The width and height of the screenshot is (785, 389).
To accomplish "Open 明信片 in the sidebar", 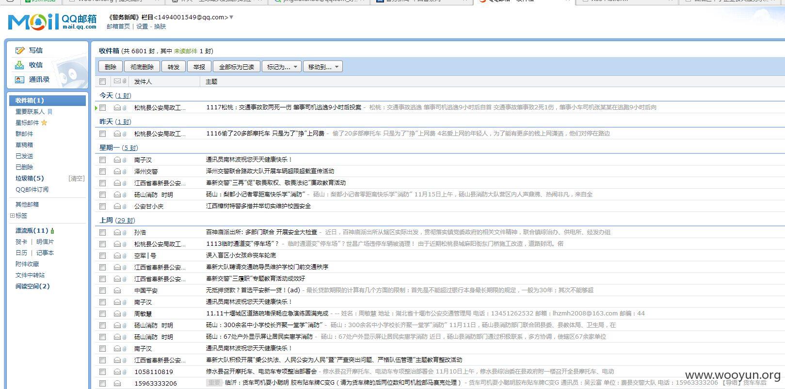I will click(45, 242).
